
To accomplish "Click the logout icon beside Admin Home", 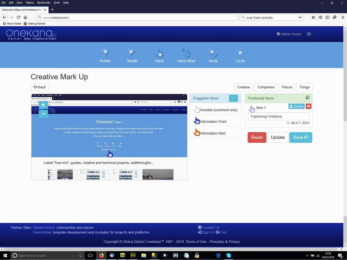I will pos(309,34).
